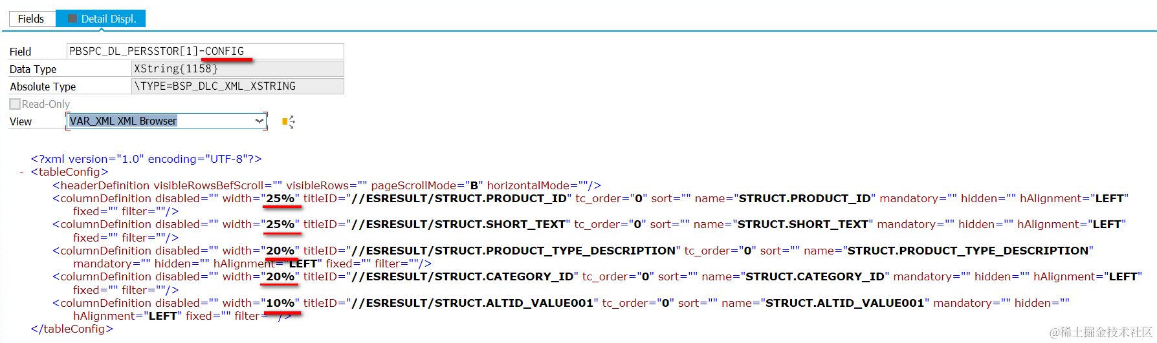The height and width of the screenshot is (343, 1157).
Task: Click columnDefinition line for STRUCT.CATEGORY_ID
Action: point(597,283)
